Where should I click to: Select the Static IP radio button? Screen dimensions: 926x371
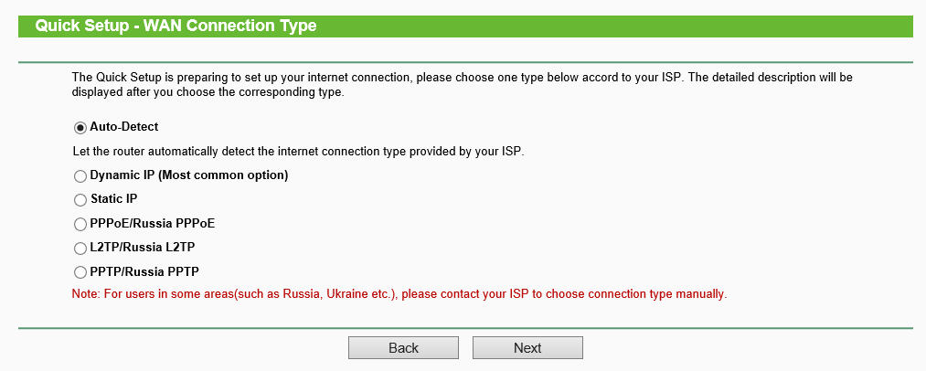coord(80,199)
